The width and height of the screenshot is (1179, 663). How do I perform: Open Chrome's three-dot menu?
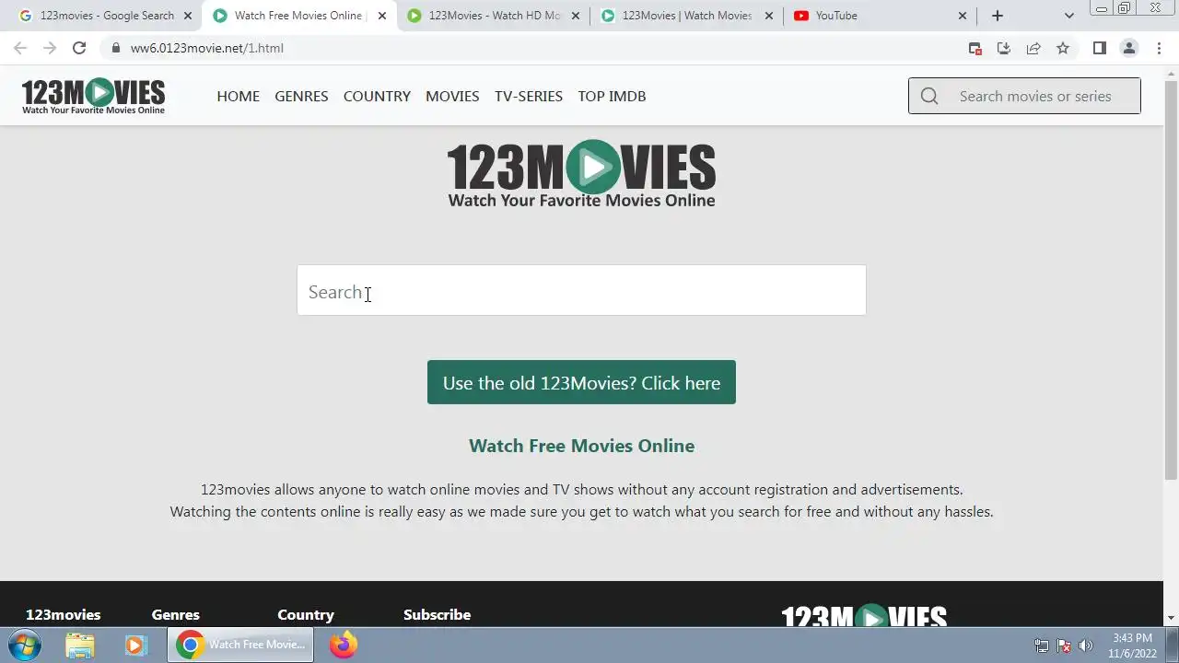pos(1159,48)
